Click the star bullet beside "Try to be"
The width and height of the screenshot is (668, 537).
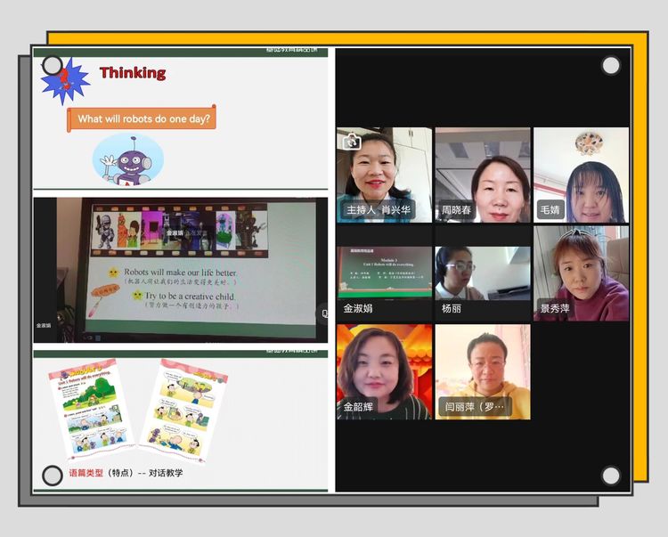coord(137,295)
